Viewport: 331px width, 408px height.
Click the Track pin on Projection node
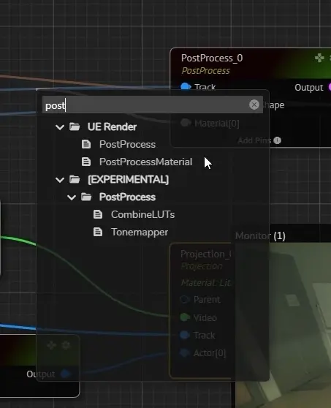coord(185,335)
